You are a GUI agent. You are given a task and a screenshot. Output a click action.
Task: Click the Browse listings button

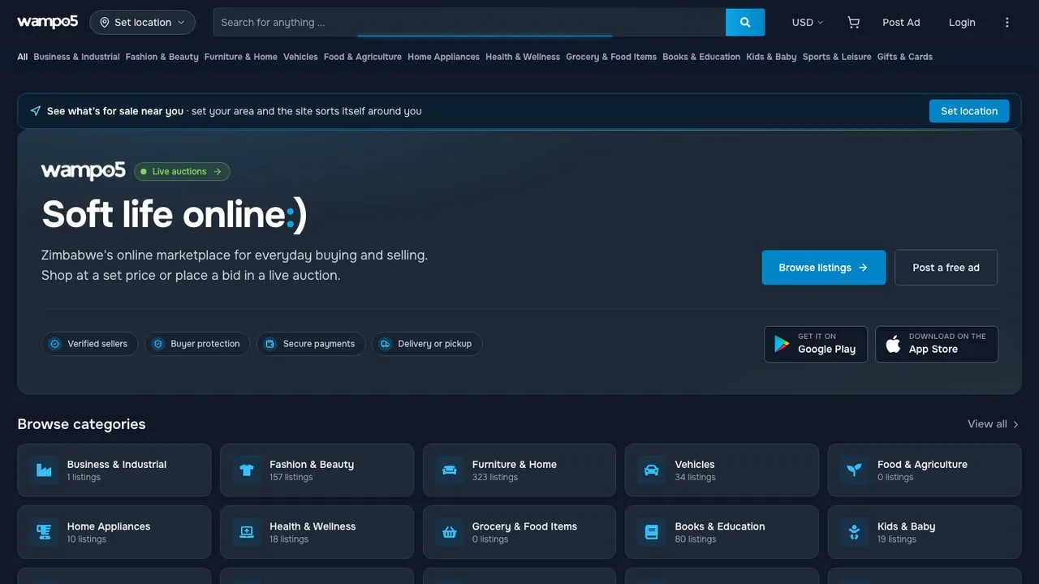point(824,268)
